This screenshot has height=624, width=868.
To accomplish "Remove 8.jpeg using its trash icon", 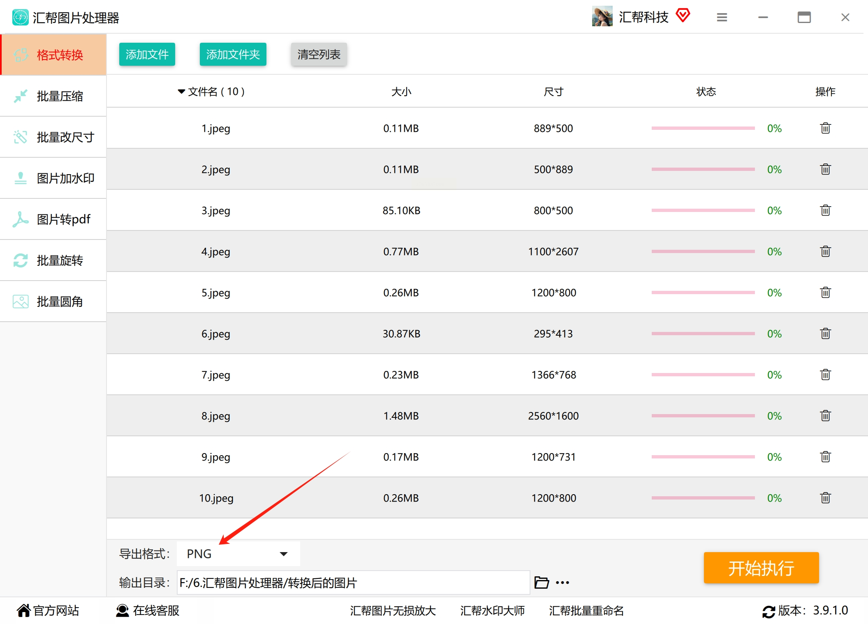I will pos(825,416).
